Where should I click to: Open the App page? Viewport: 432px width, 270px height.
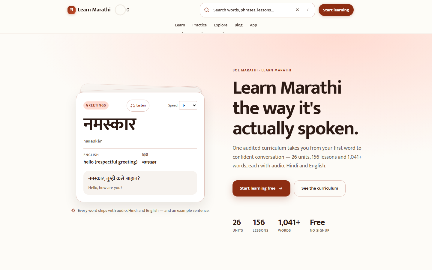pos(253,25)
